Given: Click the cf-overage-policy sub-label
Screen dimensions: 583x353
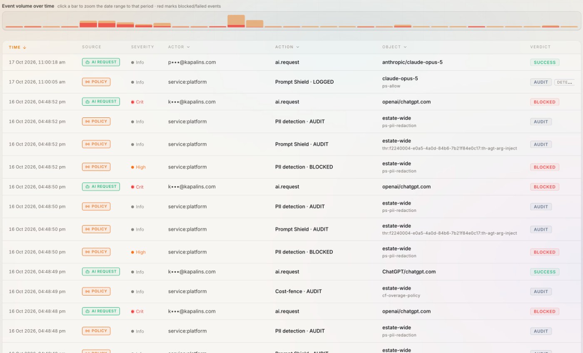Looking at the screenshot, I should [x=401, y=296].
